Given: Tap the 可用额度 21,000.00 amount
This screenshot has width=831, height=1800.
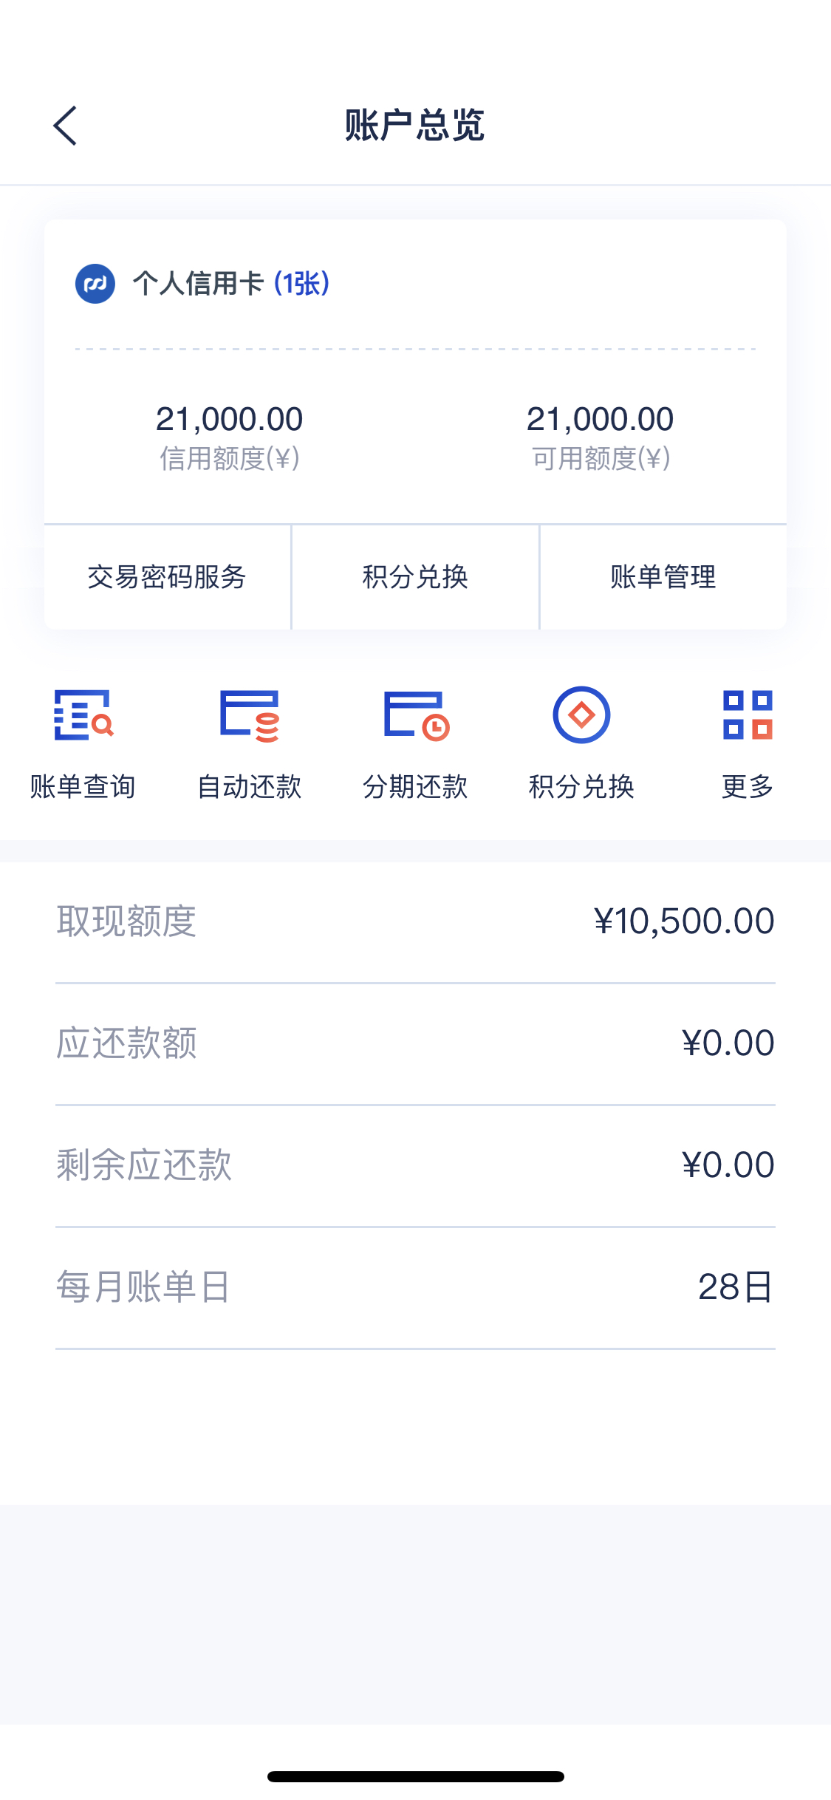Looking at the screenshot, I should click(601, 419).
